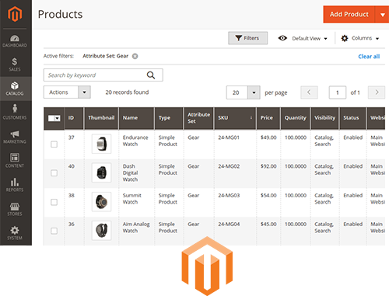Click the page number input field
The height and width of the screenshot is (296, 389).
point(338,92)
